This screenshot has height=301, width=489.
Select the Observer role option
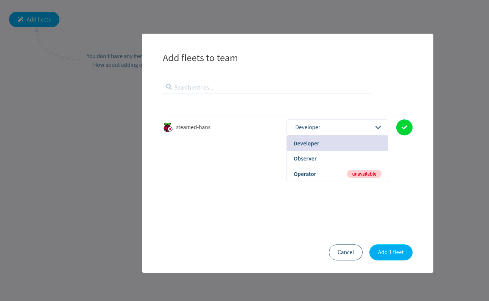[305, 158]
